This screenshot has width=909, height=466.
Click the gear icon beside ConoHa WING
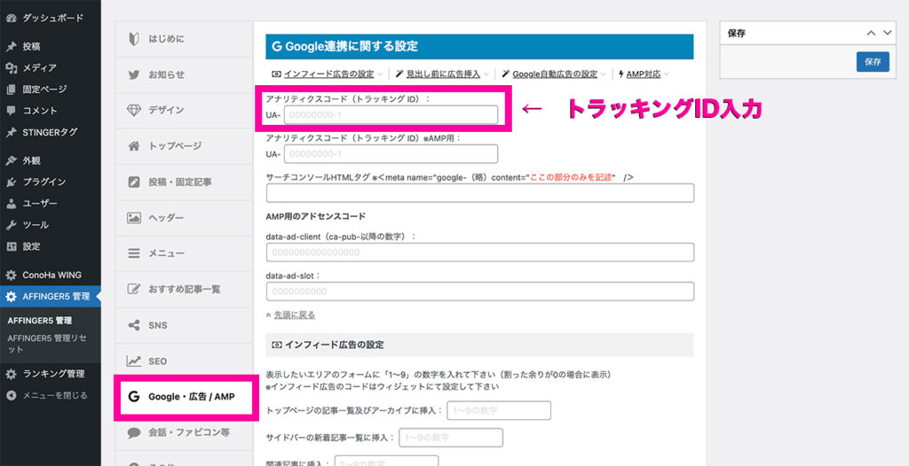[x=11, y=275]
